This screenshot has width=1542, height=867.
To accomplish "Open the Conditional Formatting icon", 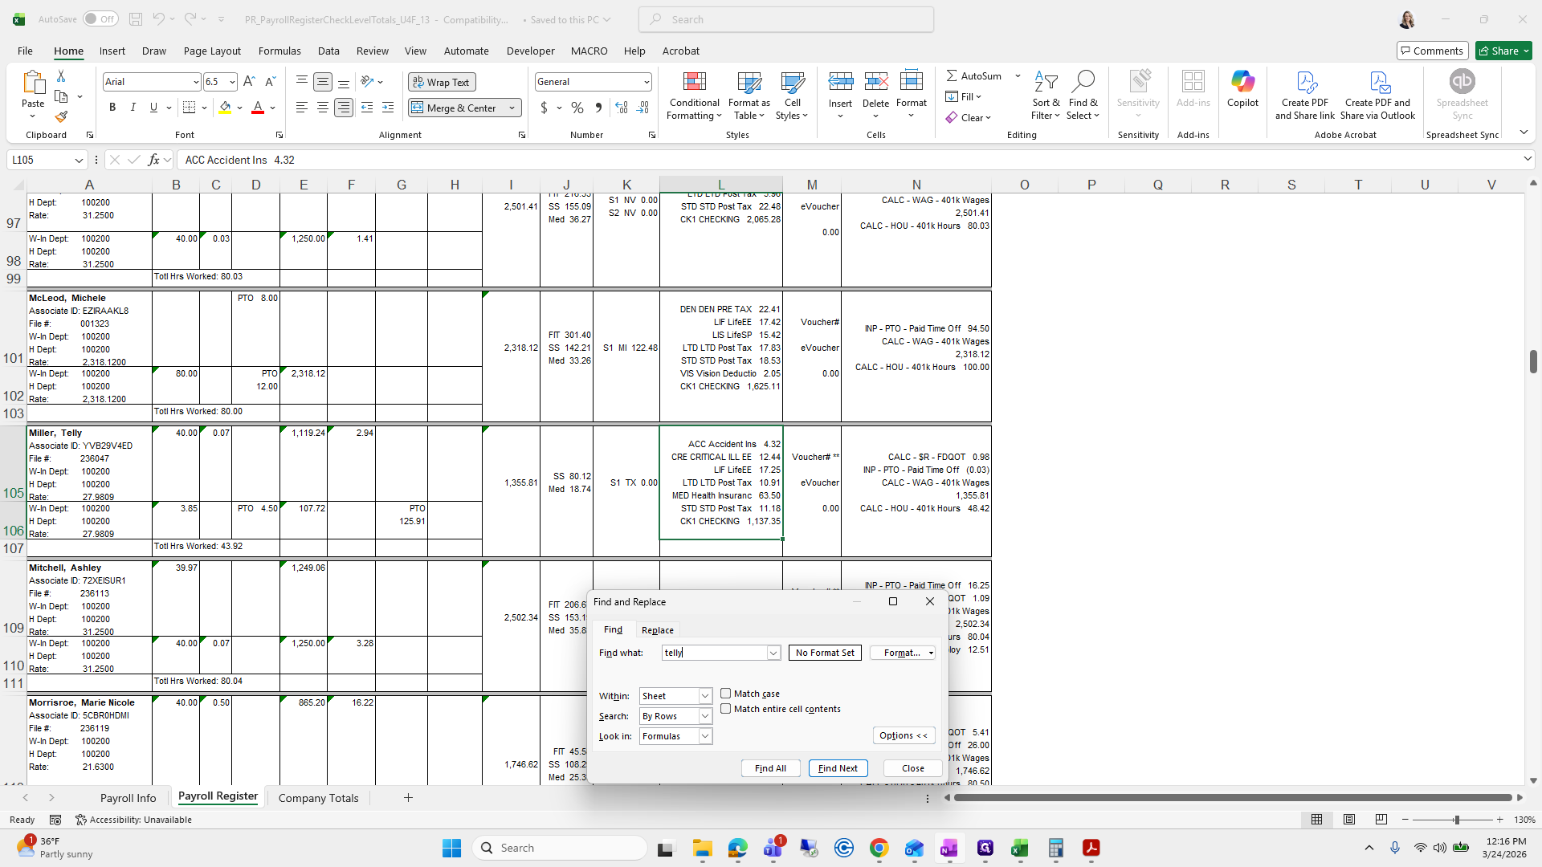I will click(694, 83).
